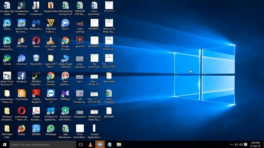Open File Explorer from the taskbar
The image size is (264, 148).
click(x=119, y=144)
